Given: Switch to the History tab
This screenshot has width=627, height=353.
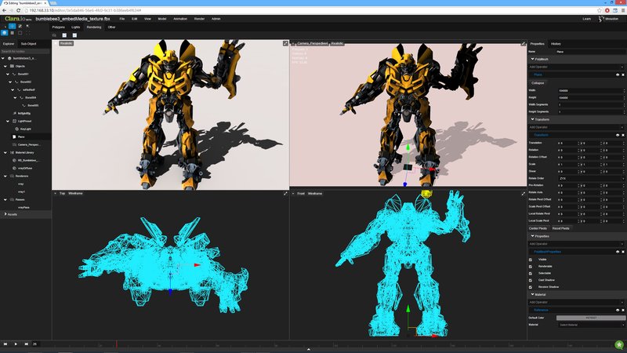Looking at the screenshot, I should pyautogui.click(x=556, y=44).
